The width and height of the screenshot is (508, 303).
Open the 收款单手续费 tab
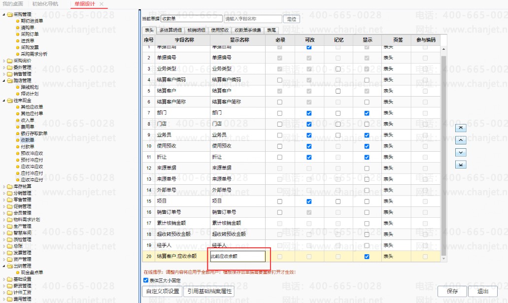(248, 30)
